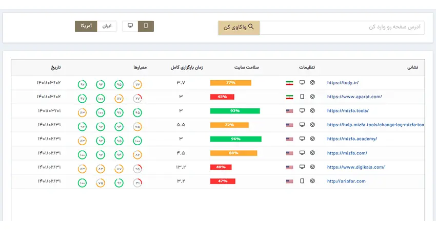Viewport: 436px width, 230px height.
Task: Click تنظیمات column header
Action: tap(307, 67)
